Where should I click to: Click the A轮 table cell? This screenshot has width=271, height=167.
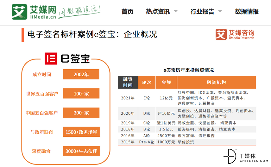[x=147, y=136]
